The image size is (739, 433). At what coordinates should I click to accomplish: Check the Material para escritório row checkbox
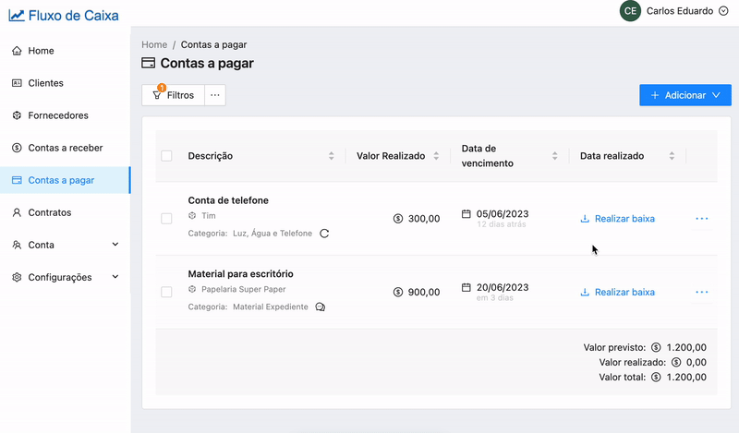coord(166,292)
